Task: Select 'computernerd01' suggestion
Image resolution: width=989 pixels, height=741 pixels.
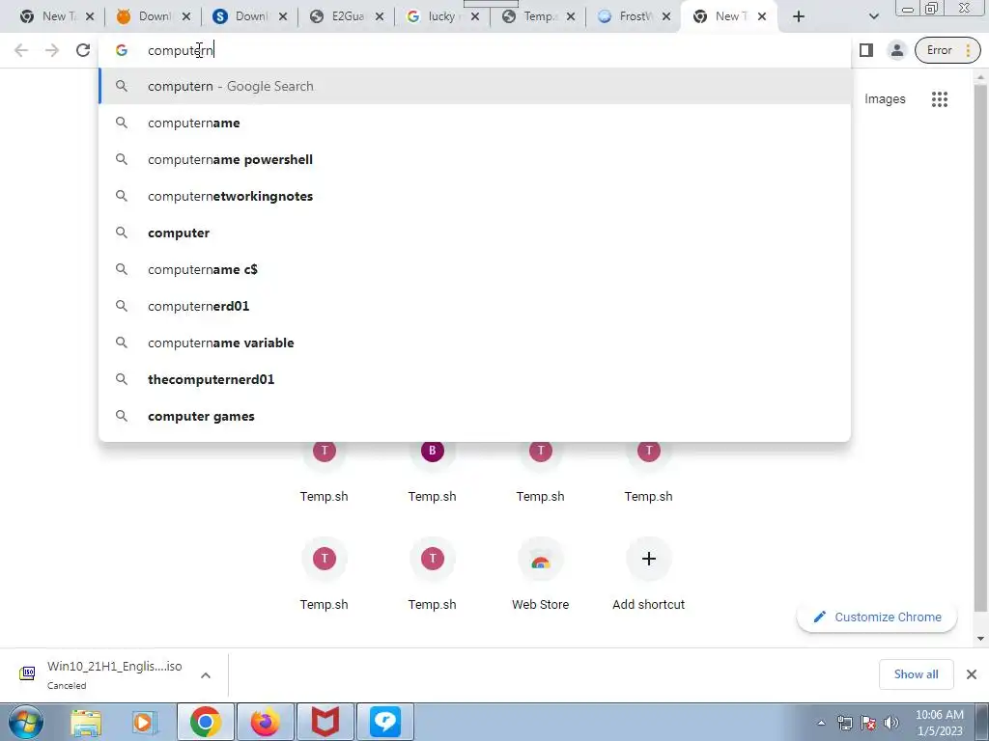Action: [475, 306]
